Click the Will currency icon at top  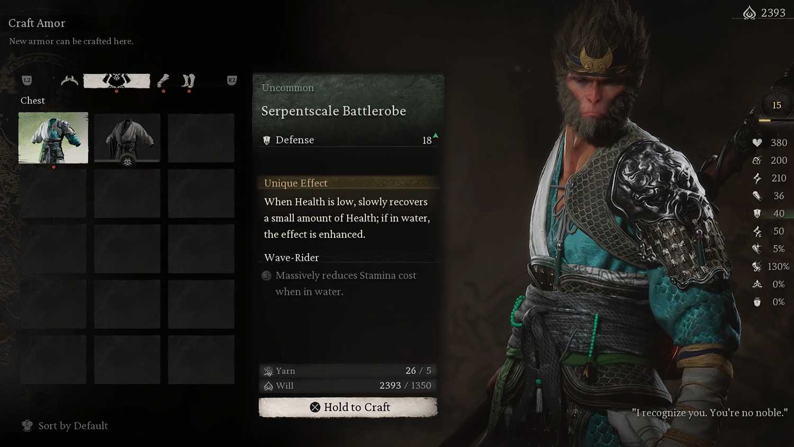749,13
